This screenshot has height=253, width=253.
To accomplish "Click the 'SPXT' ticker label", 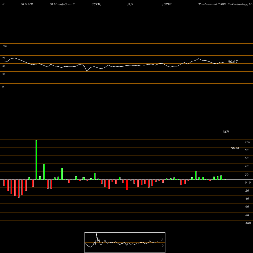I will (168, 4).
